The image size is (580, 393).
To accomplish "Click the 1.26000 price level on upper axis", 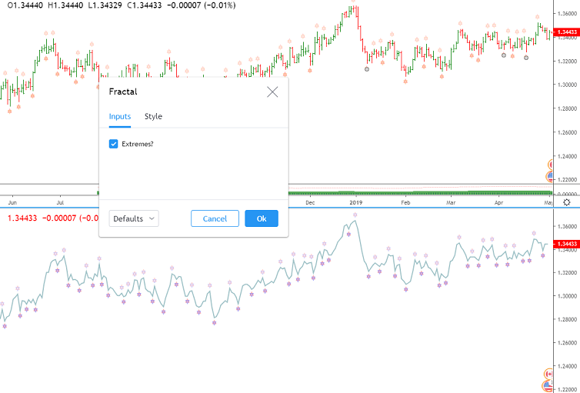I will (x=568, y=132).
